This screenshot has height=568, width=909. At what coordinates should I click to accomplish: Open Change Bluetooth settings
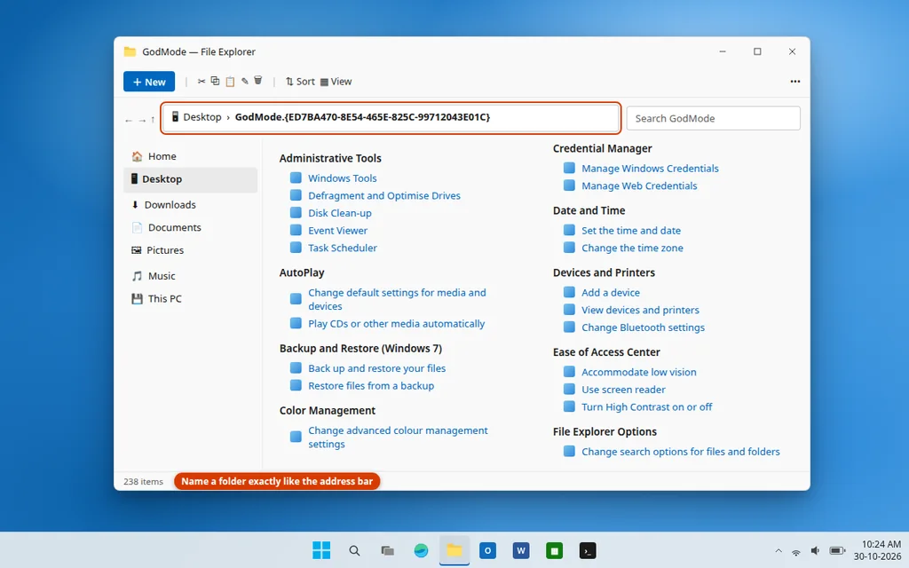(643, 327)
